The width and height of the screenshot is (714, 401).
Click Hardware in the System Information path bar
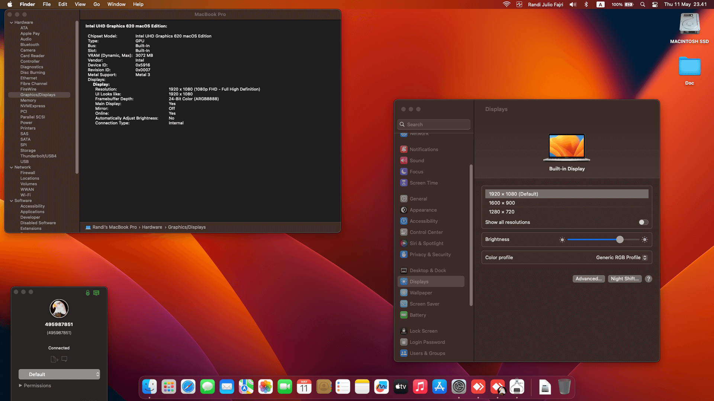click(152, 227)
